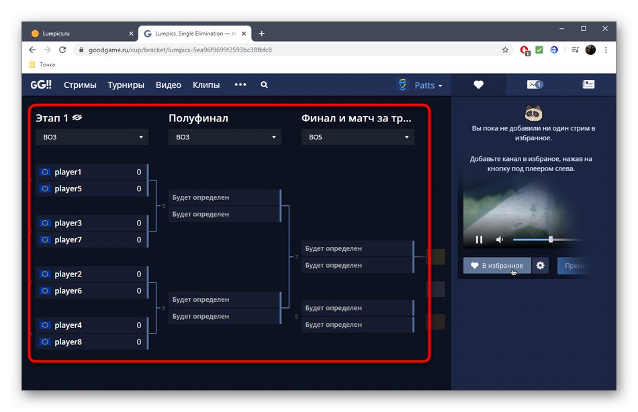Image resolution: width=638 pixels, height=412 pixels.
Task: Open a new browser tab
Action: (262, 34)
